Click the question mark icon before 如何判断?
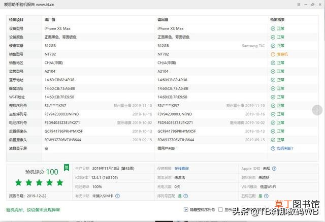 [x=273, y=148]
